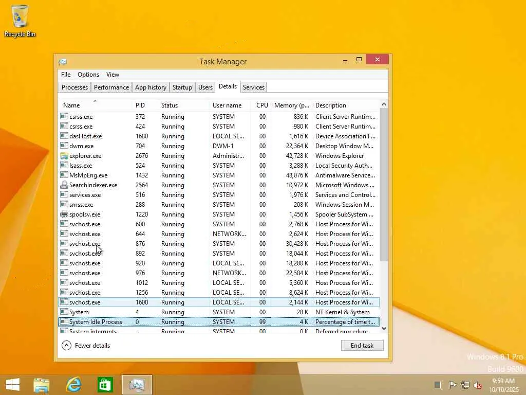Viewport: 526px width, 395px height.
Task: Sort by the CPU column header
Action: 260,105
